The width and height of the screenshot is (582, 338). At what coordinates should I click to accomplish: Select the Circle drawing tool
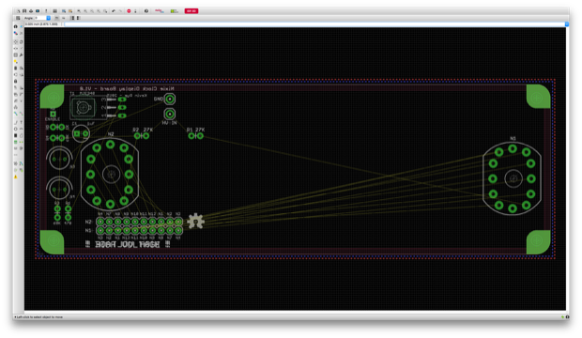(16, 129)
